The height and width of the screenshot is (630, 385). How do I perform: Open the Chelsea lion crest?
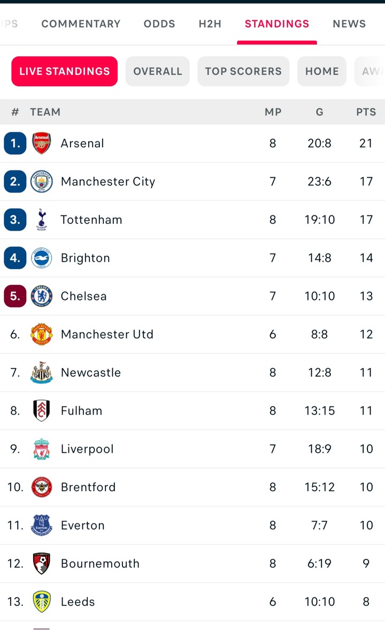pos(41,296)
